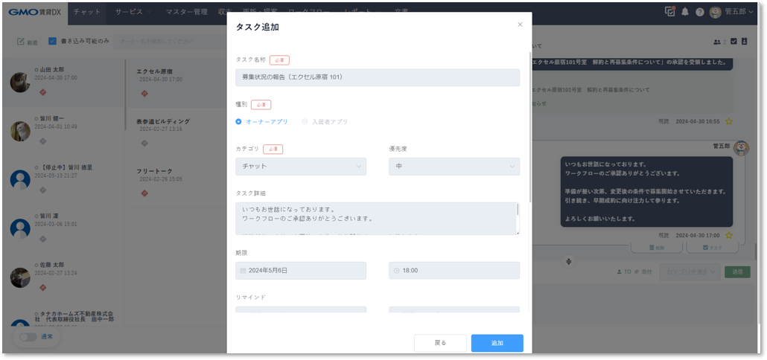
Task: Open the チャット tab in top navigation
Action: [87, 12]
